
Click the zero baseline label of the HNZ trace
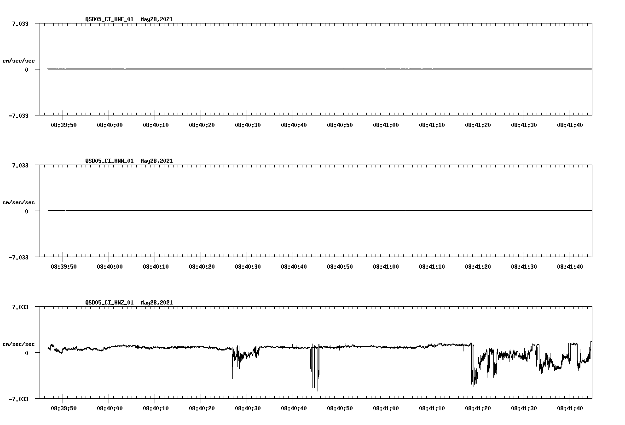[x=26, y=353]
